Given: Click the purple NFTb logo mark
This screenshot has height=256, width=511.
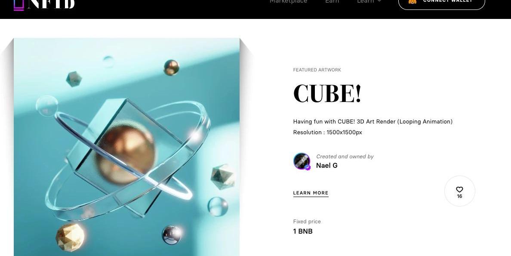Looking at the screenshot, I should 19,5.
